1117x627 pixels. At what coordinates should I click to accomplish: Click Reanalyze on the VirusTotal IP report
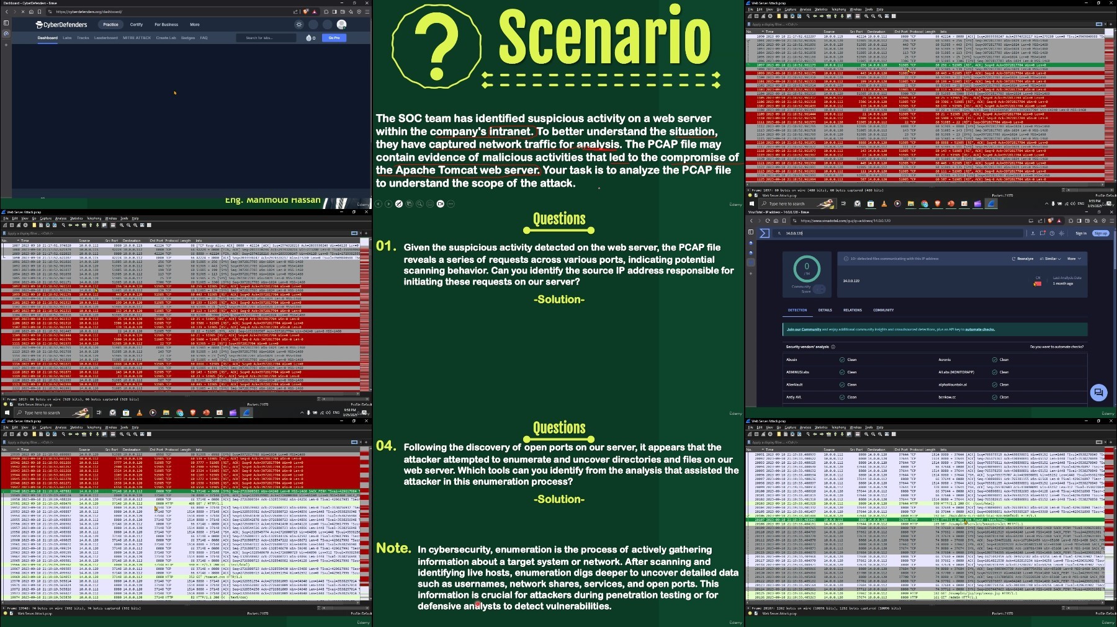pos(1023,259)
